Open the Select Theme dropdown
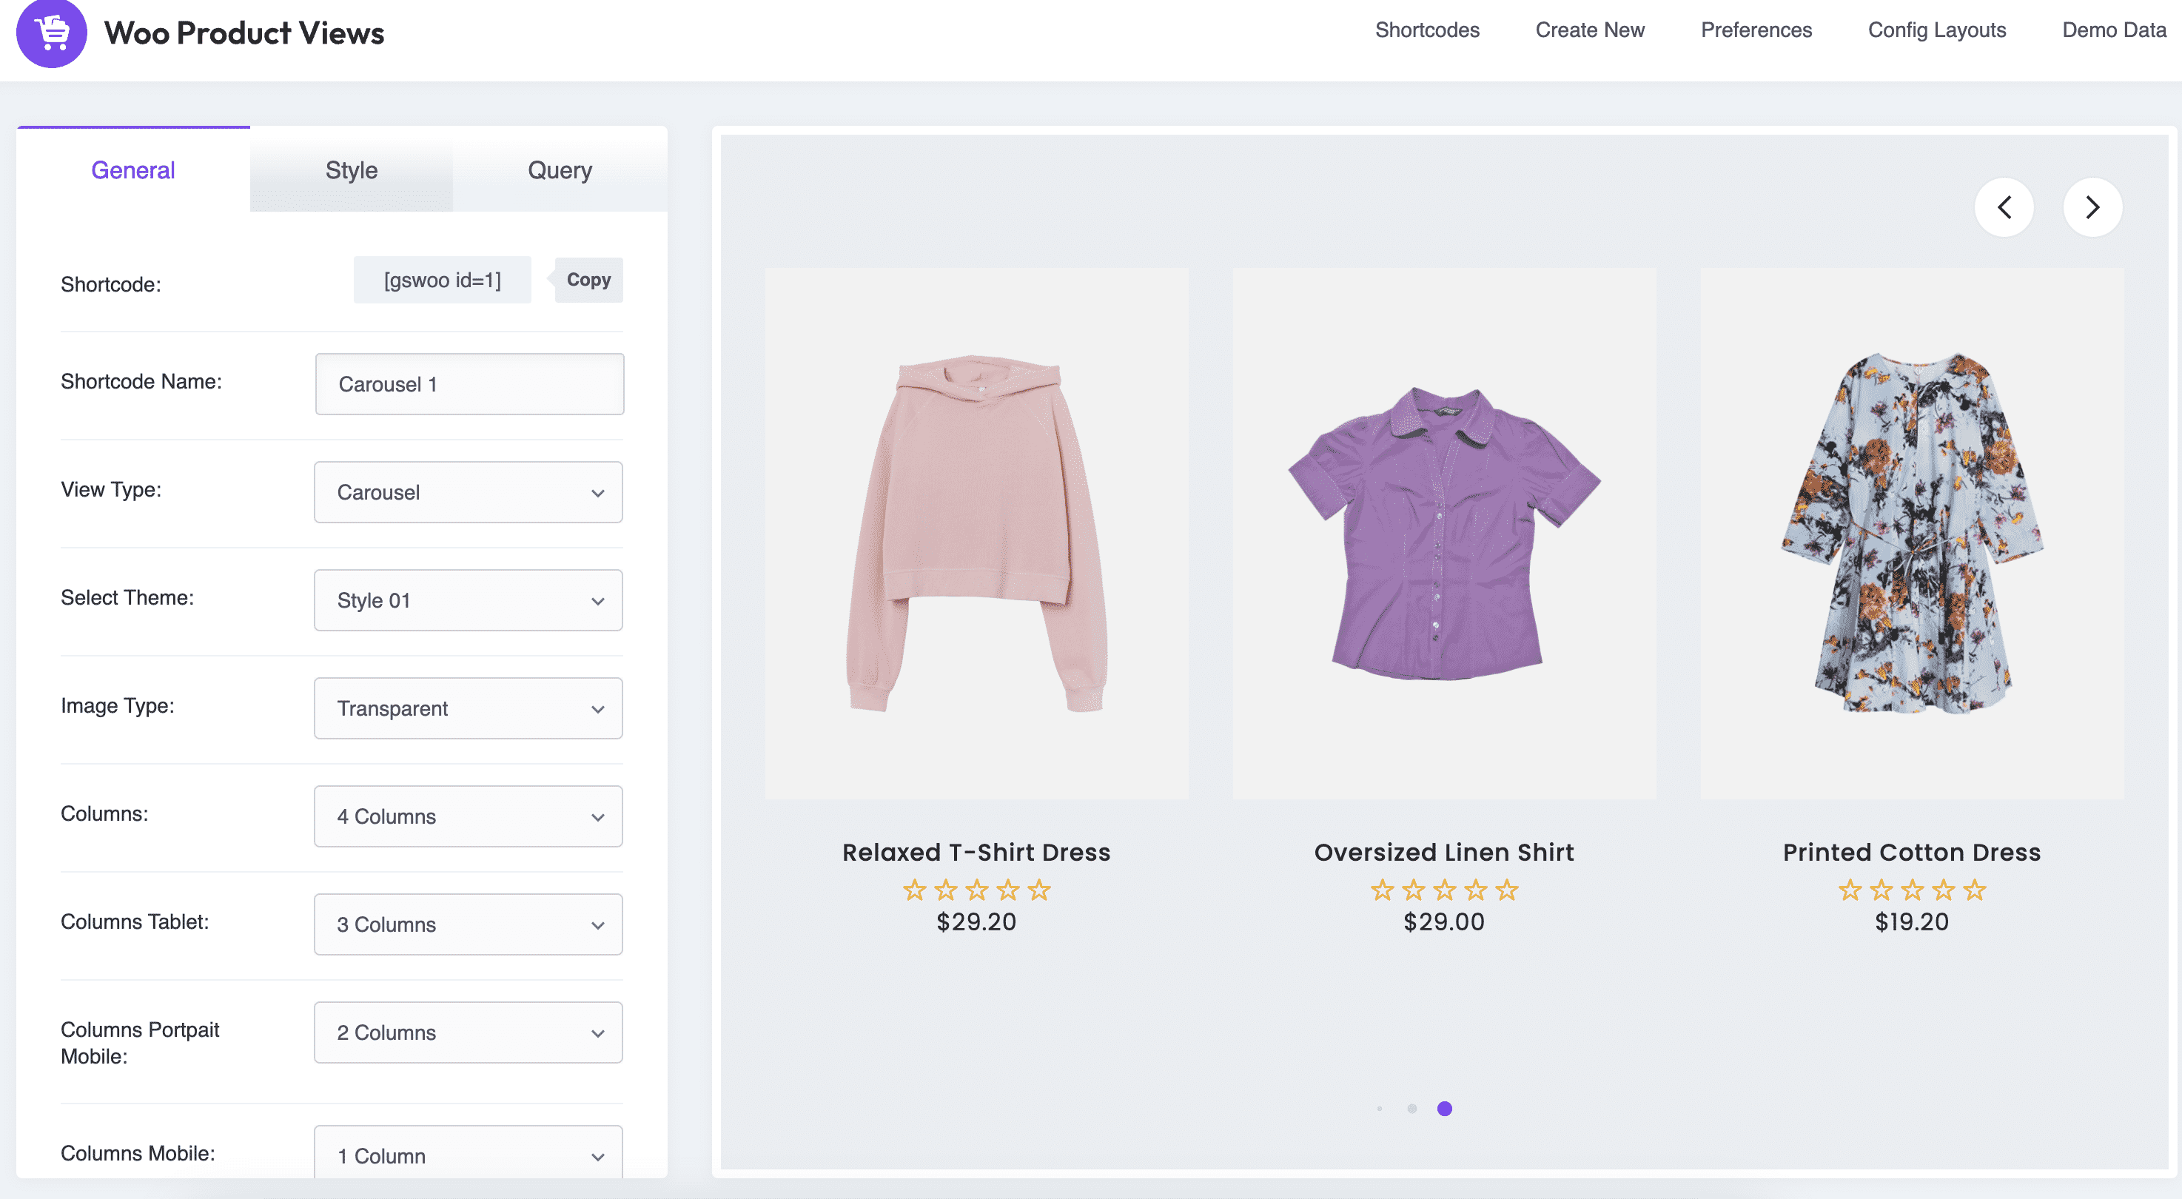This screenshot has height=1199, width=2182. point(469,600)
